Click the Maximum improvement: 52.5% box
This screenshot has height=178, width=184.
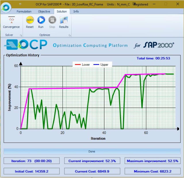[153, 161]
